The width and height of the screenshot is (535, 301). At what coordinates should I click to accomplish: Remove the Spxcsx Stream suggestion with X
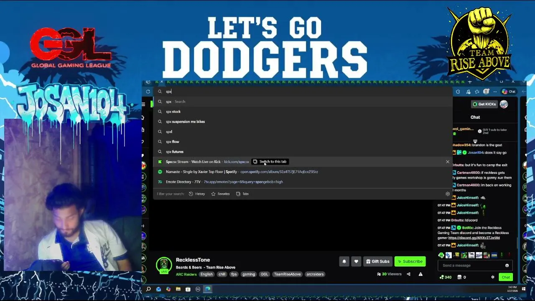click(448, 162)
